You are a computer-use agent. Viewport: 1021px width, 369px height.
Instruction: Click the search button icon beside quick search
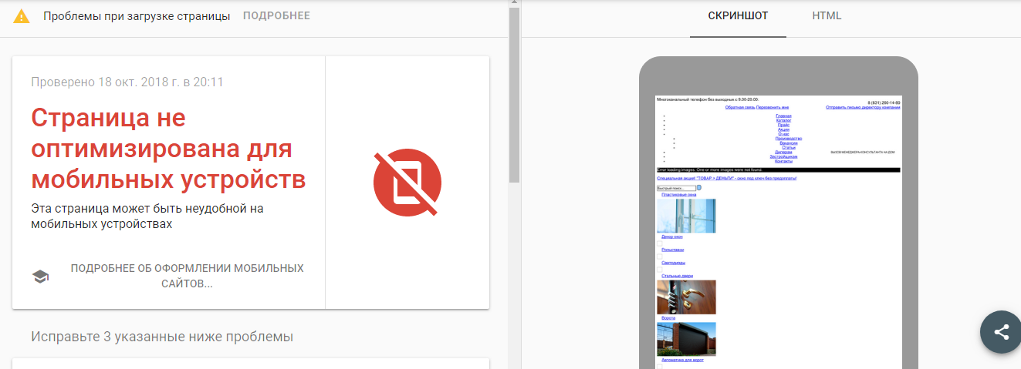[699, 187]
